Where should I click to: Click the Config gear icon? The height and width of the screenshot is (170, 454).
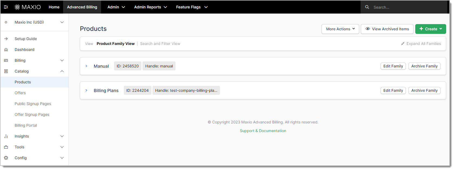[6, 158]
